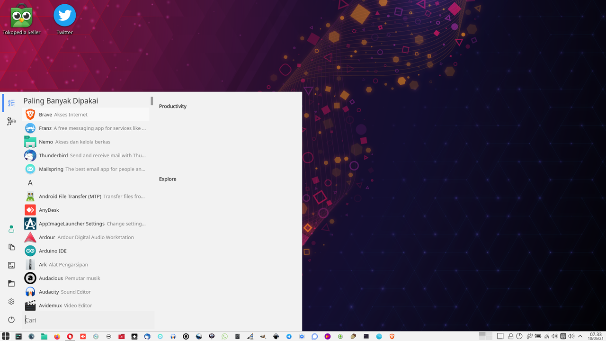Open Twitter desktop shortcut
This screenshot has height=341, width=606.
(x=64, y=19)
